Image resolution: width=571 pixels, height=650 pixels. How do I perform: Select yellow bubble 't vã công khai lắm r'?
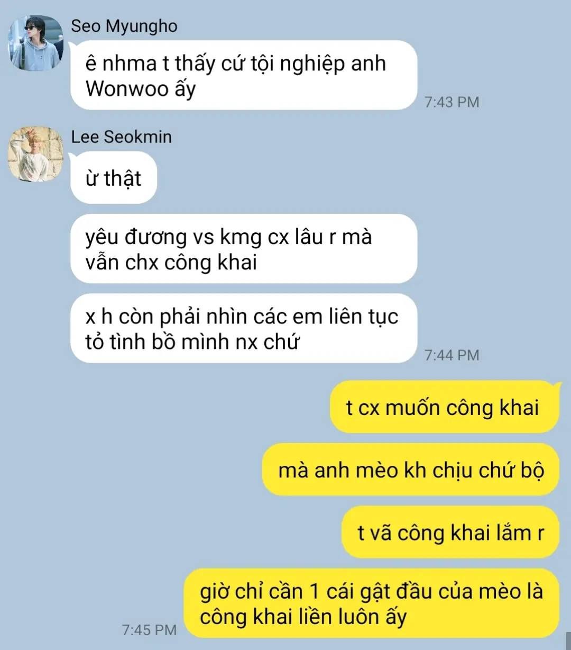450,532
